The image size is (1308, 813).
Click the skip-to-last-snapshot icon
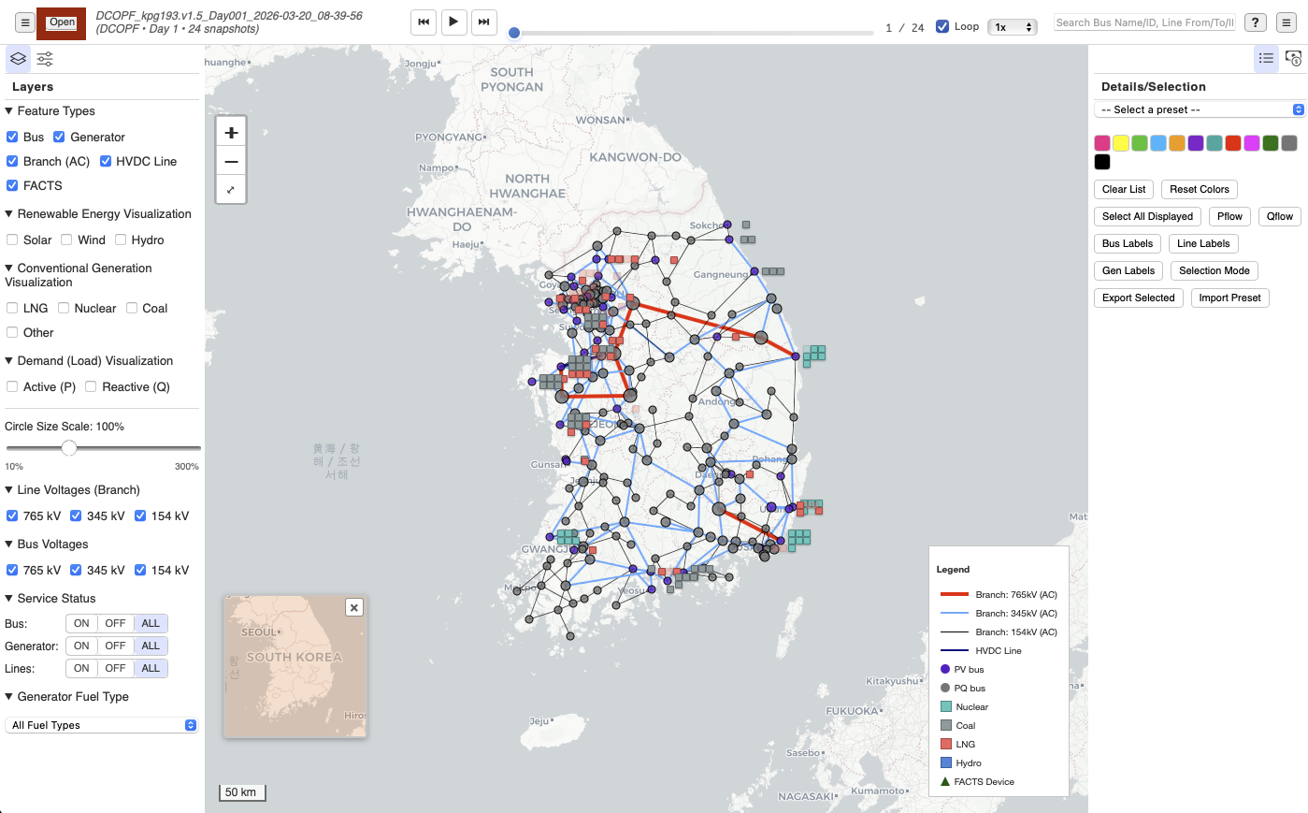(x=483, y=22)
